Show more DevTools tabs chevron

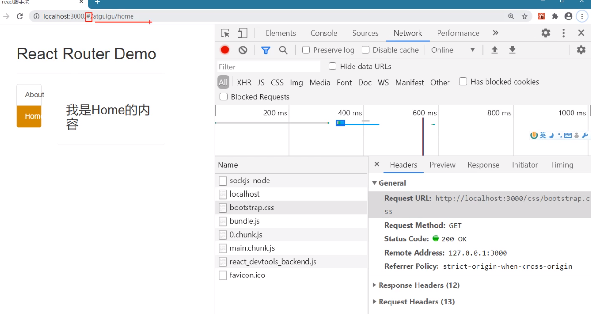(x=496, y=33)
